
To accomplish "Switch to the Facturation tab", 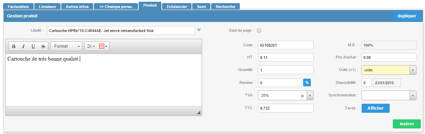I will [x=19, y=7].
